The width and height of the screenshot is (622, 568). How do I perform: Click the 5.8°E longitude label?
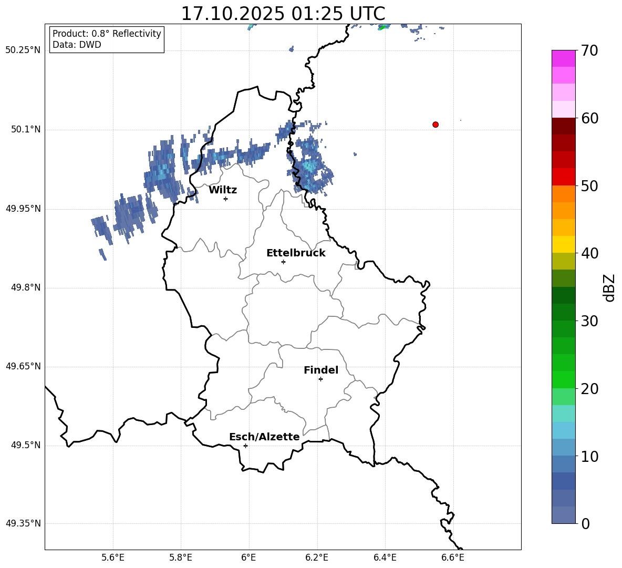click(181, 557)
